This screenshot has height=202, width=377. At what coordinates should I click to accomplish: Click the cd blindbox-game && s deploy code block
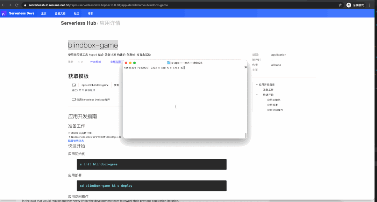pos(151,186)
